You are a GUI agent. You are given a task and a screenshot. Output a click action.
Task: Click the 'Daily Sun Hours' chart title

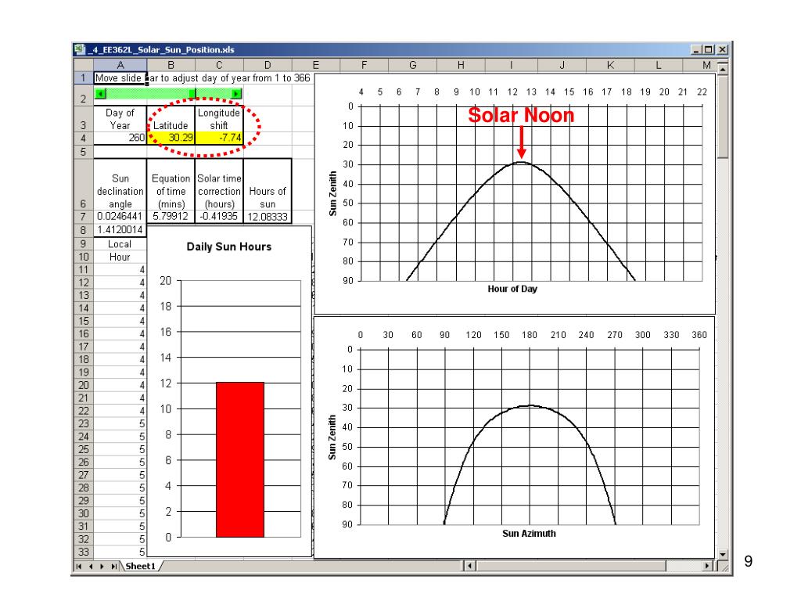click(x=229, y=247)
